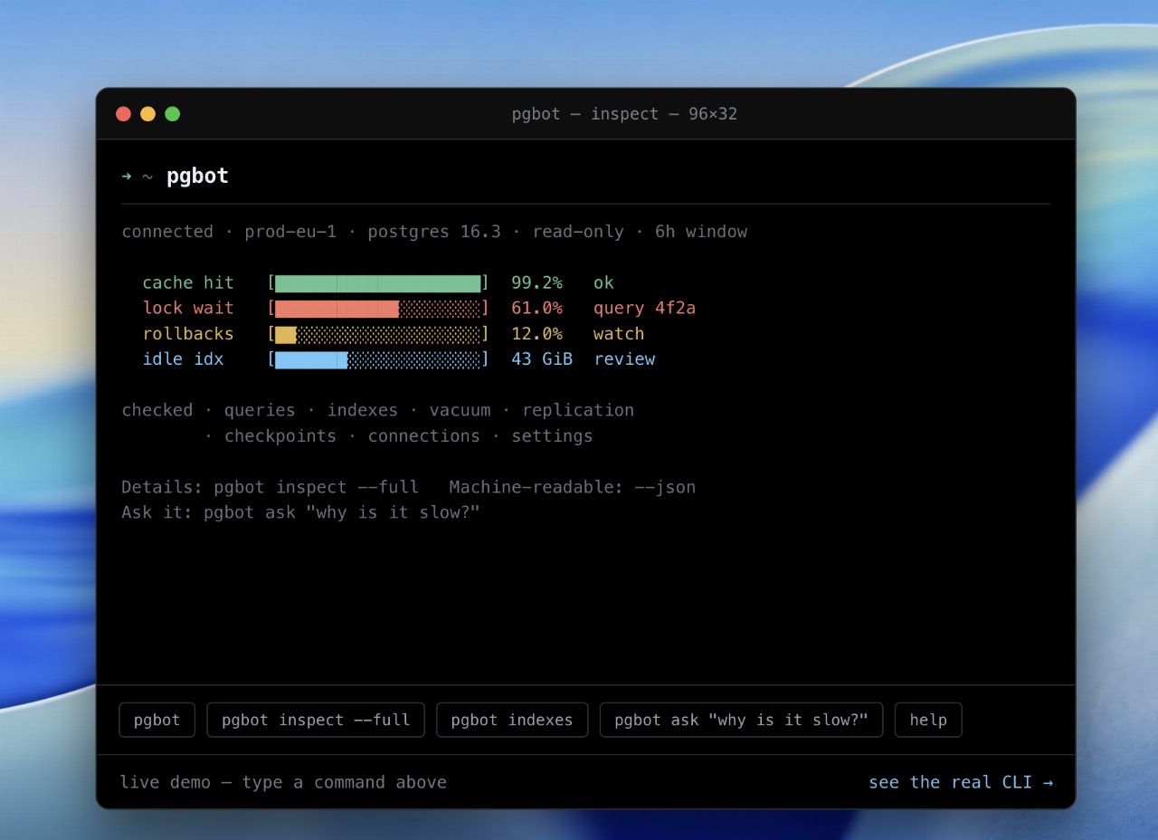Viewport: 1158px width, 840px height.
Task: Click '6h window' in the connection line
Action: pyautogui.click(x=701, y=231)
